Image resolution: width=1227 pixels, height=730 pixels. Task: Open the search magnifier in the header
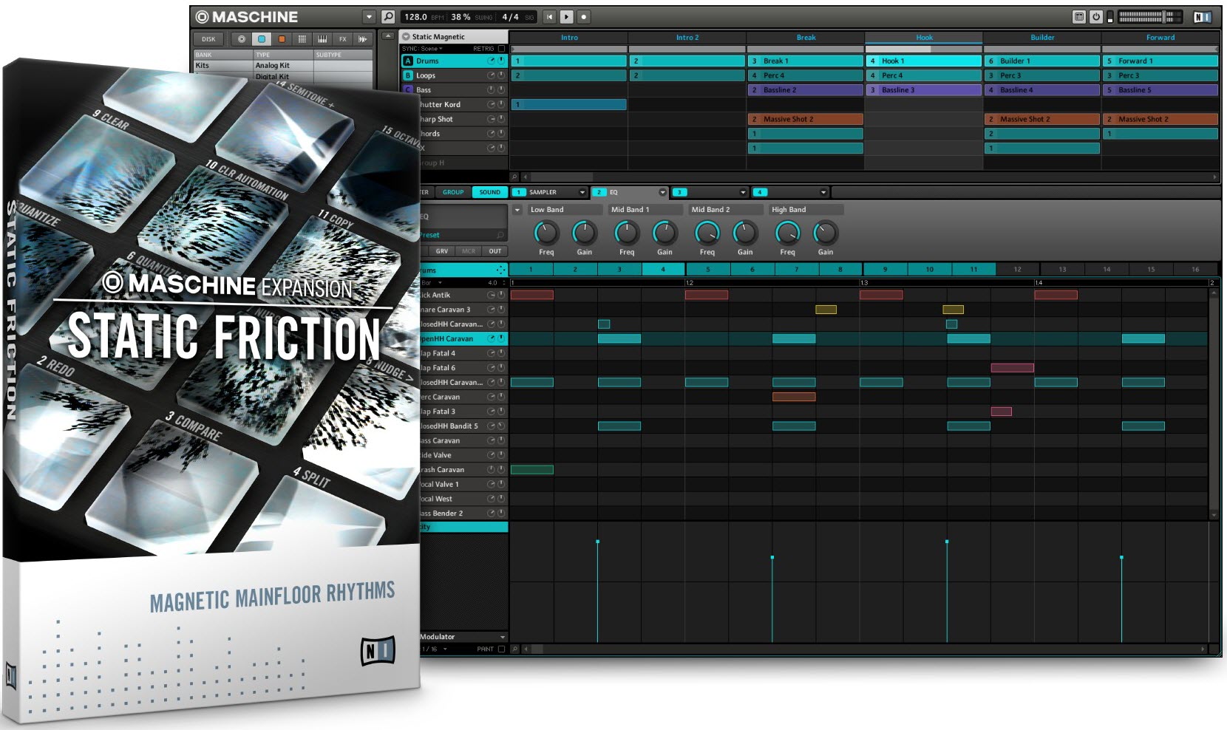pos(388,17)
